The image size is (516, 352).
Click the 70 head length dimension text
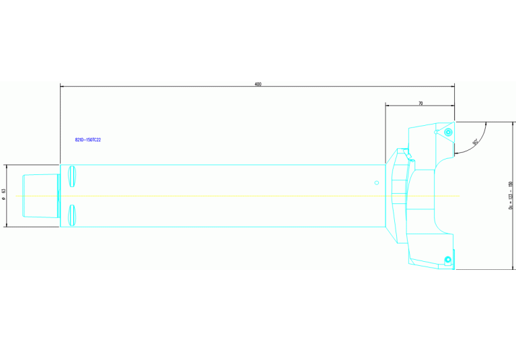coord(420,104)
